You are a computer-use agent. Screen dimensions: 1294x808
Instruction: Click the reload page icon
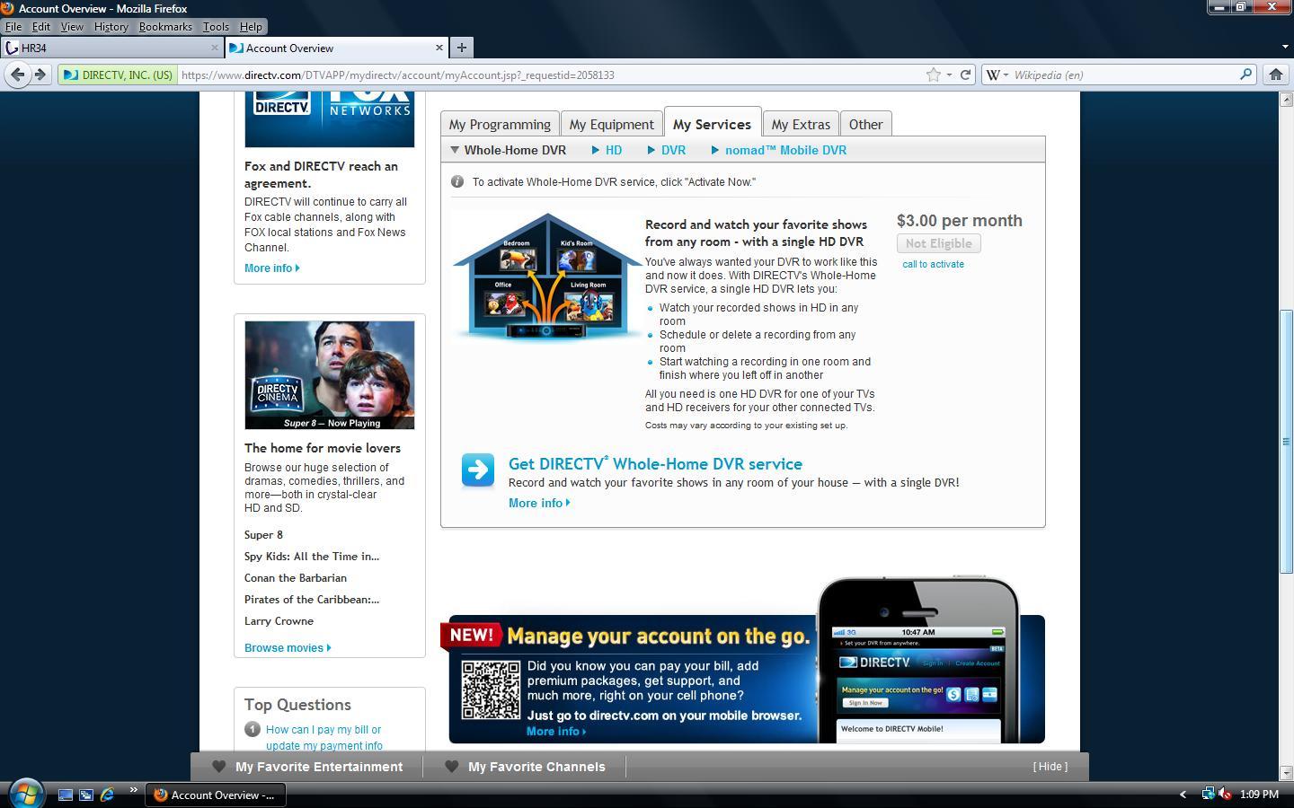coord(965,75)
